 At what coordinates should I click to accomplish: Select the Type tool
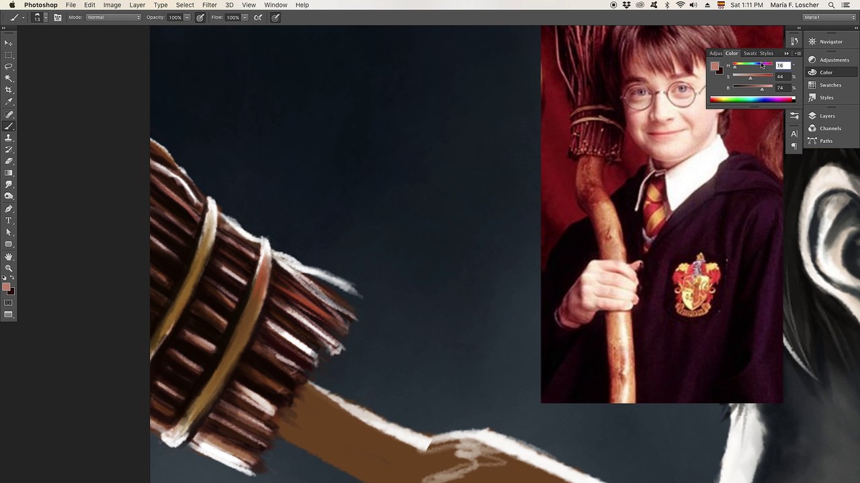9,221
